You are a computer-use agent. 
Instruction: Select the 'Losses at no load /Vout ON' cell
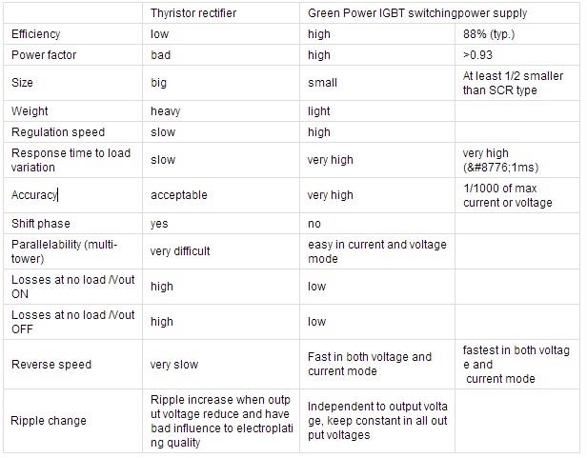[73, 287]
